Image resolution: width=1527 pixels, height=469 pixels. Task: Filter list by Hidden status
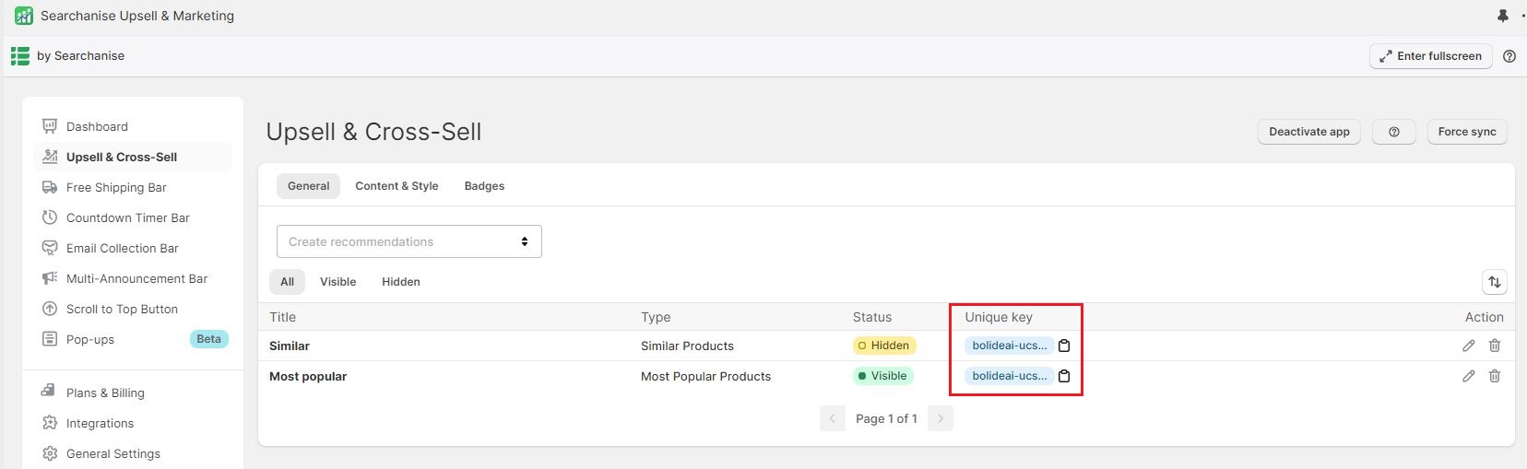click(401, 282)
